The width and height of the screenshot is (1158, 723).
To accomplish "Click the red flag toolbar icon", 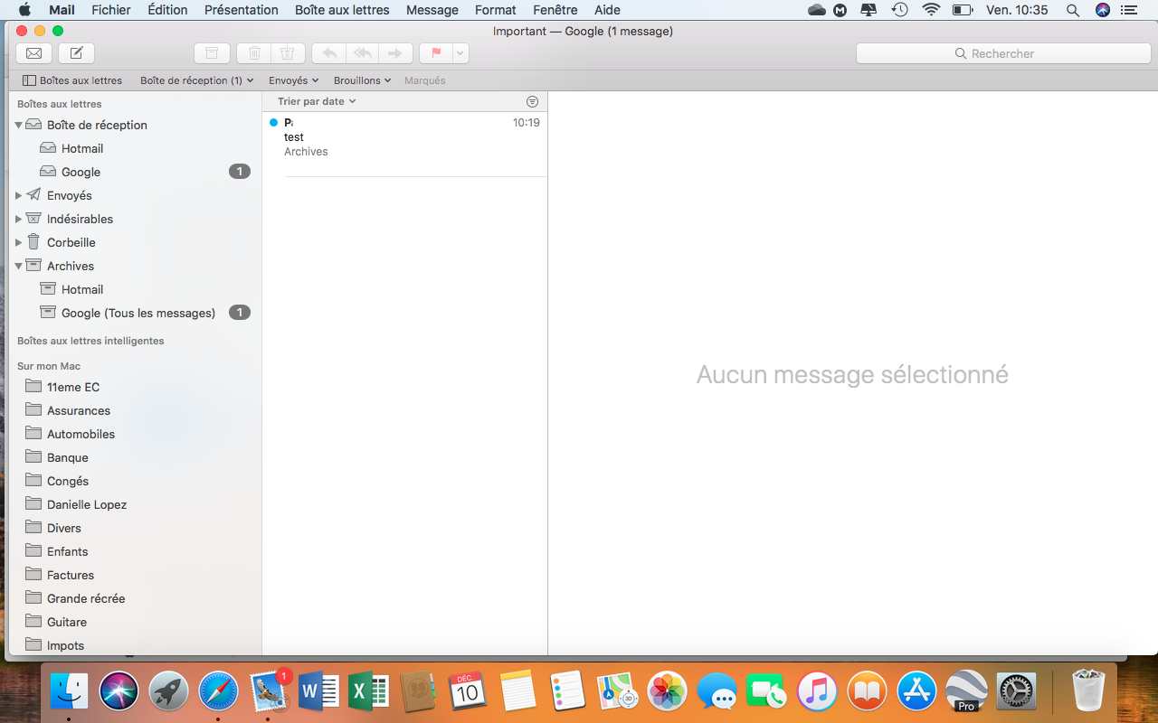I will pyautogui.click(x=436, y=53).
